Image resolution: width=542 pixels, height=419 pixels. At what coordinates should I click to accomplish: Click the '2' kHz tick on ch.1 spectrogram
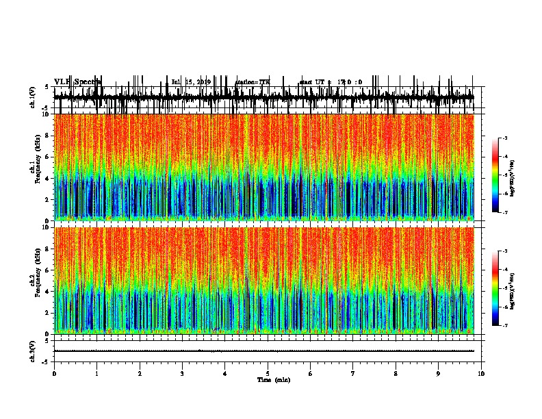tap(48, 199)
